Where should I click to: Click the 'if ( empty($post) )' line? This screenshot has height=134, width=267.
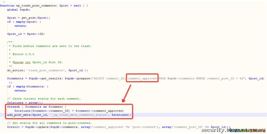click(24, 22)
